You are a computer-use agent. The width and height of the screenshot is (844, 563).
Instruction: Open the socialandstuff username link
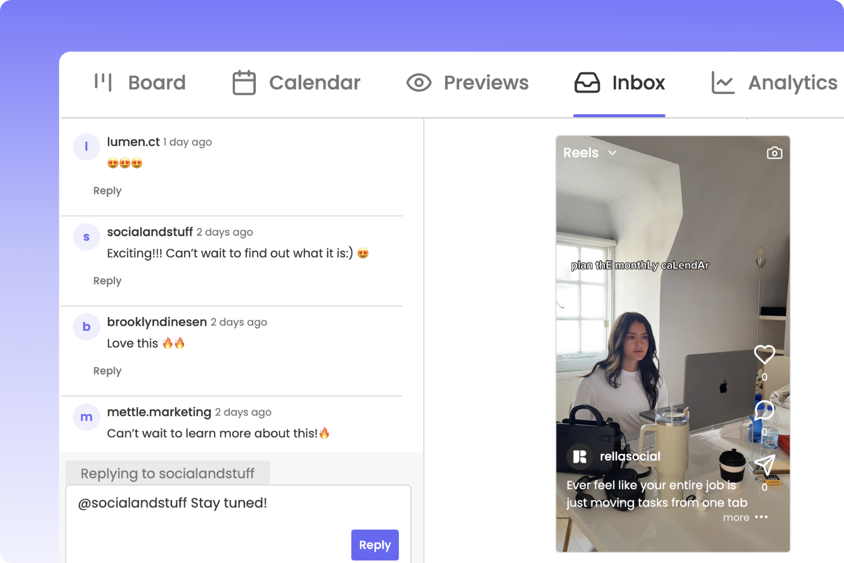150,232
